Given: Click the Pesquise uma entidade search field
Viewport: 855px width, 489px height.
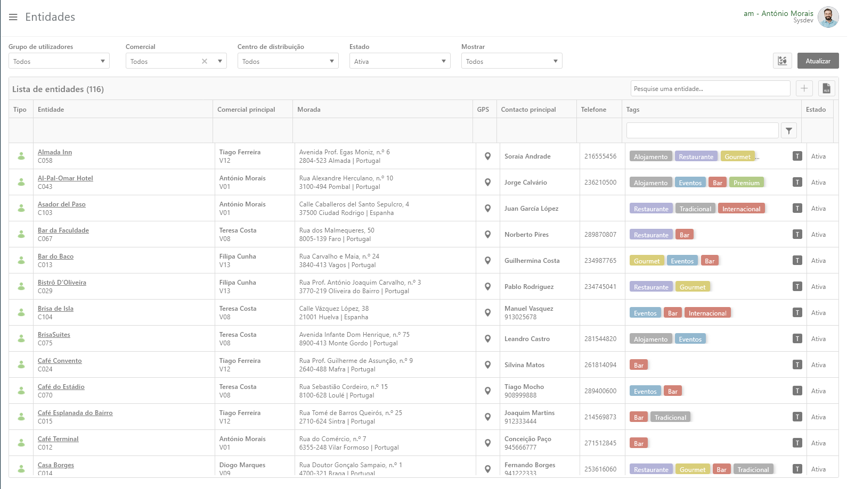Looking at the screenshot, I should click(710, 89).
